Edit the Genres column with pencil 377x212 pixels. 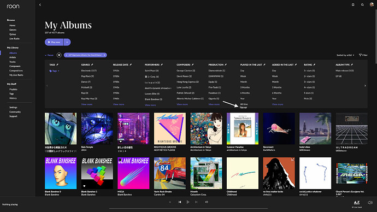coord(92,64)
